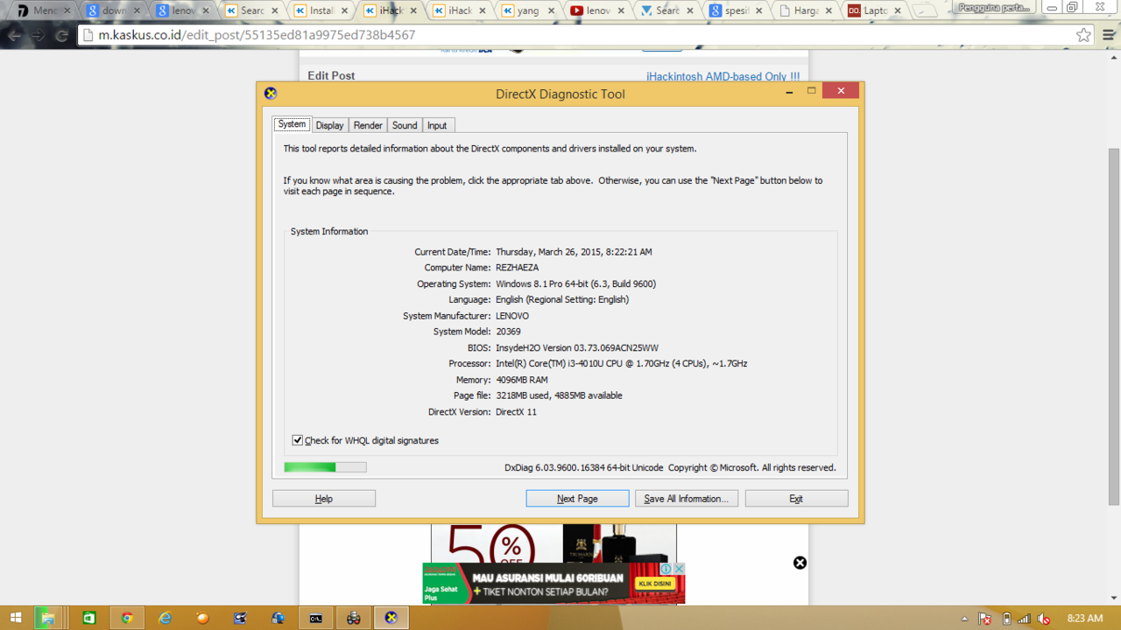This screenshot has width=1121, height=630.
Task: Open the first 'Meno' browser tab
Action: pyautogui.click(x=43, y=10)
